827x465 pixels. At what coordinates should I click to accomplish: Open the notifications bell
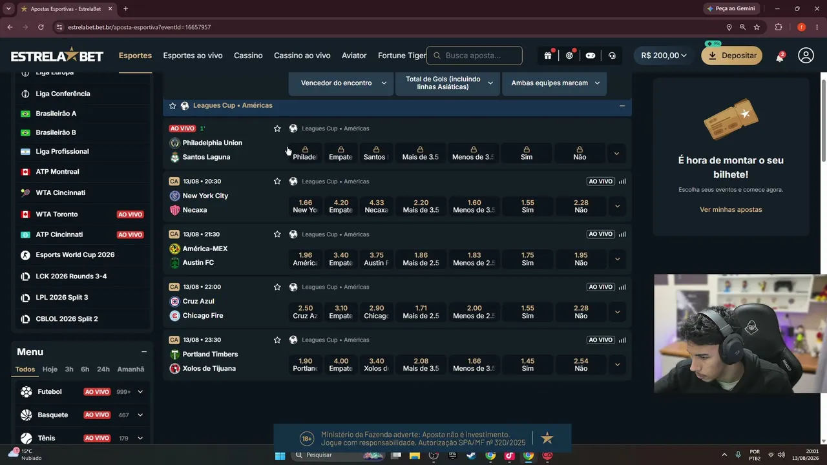pyautogui.click(x=780, y=56)
